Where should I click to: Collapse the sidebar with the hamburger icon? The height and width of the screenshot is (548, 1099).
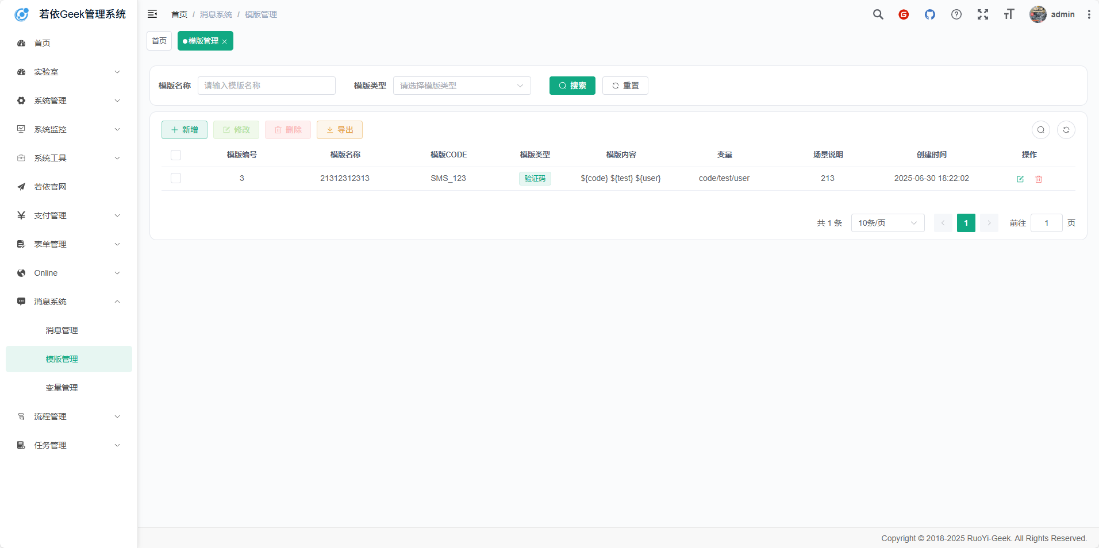152,14
